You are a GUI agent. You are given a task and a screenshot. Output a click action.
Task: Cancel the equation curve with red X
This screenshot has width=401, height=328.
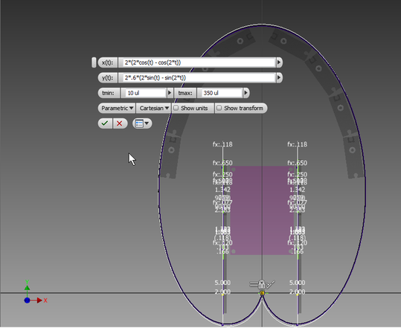click(x=120, y=123)
